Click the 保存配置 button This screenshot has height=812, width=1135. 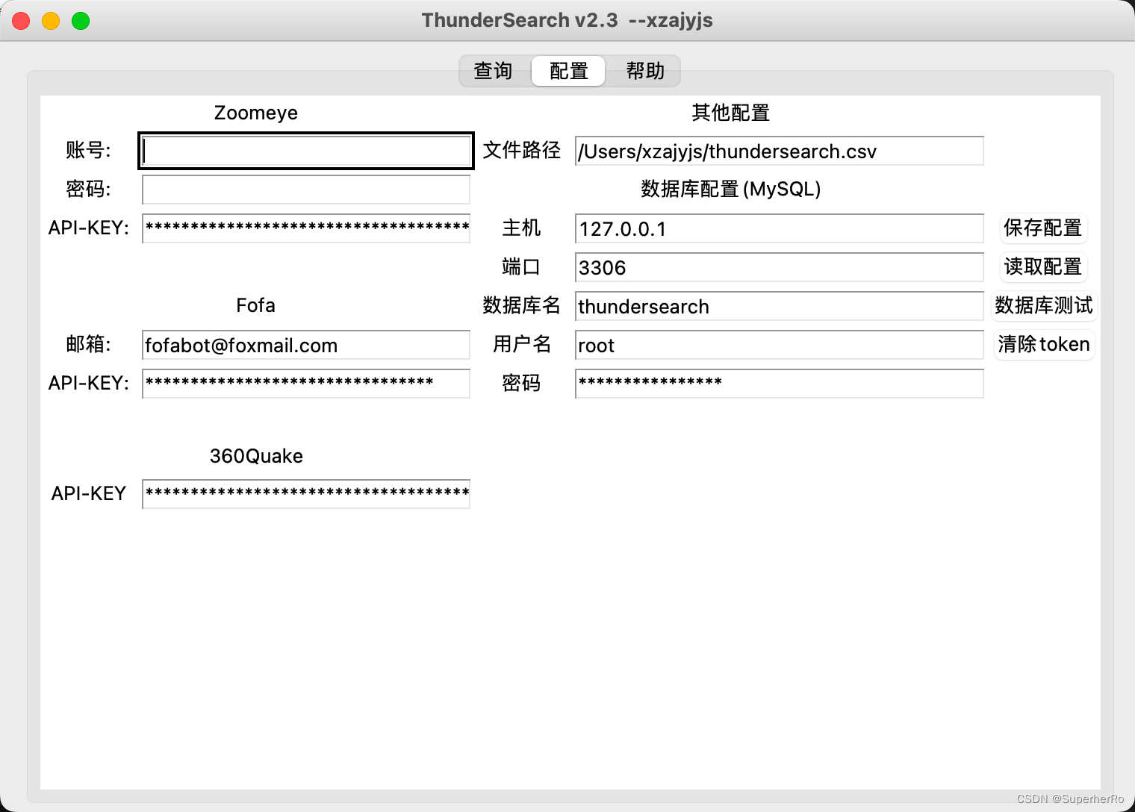coord(1043,228)
